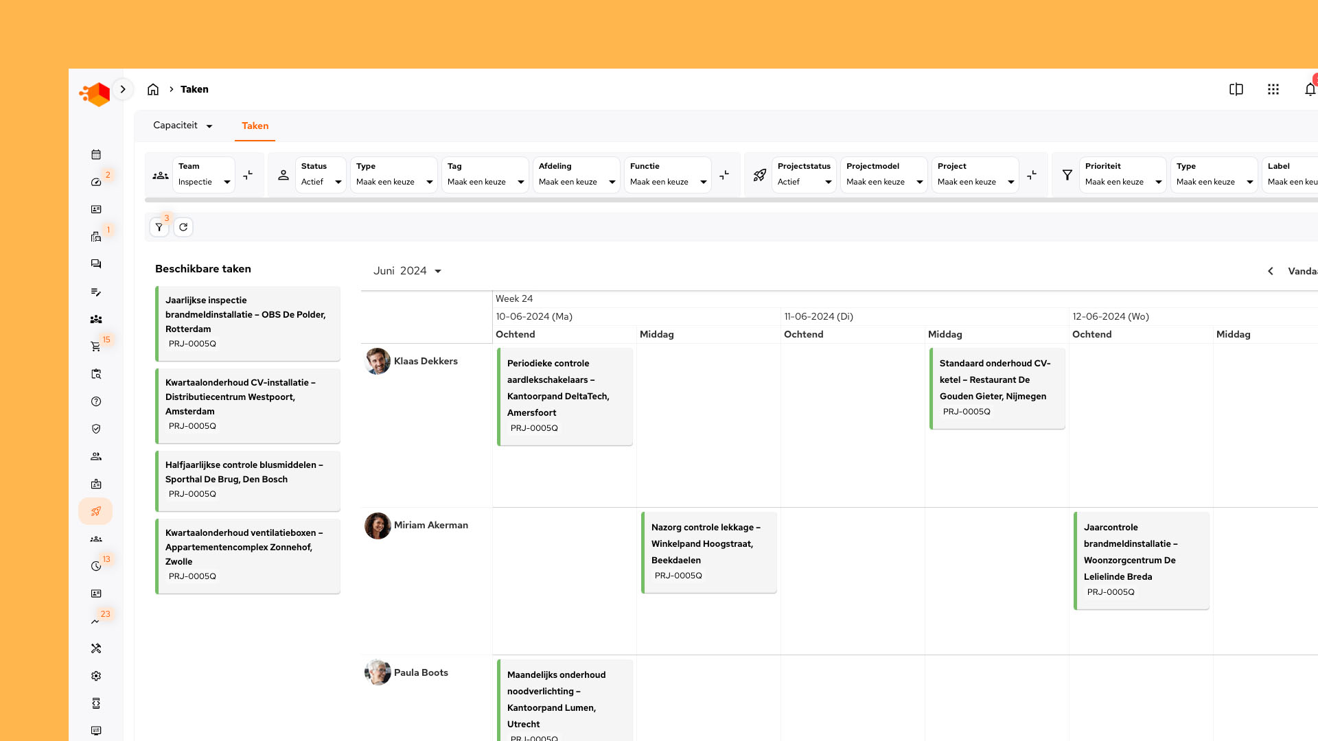The height and width of the screenshot is (741, 1318).
Task: Open Juni 2024 month selector
Action: 407,271
